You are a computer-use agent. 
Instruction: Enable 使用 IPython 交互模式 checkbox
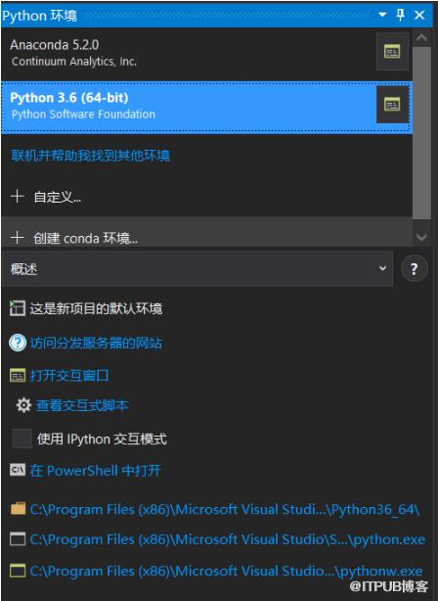(22, 439)
